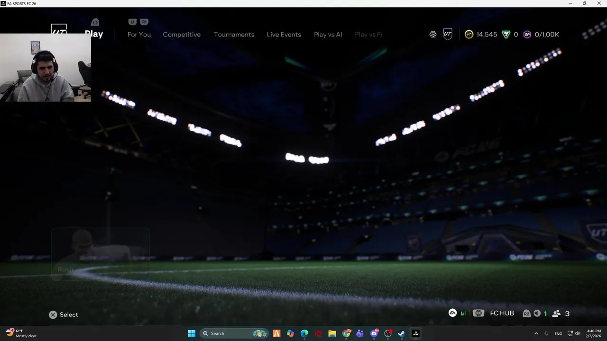This screenshot has width=607, height=341.
Task: Click the L1 bumper button hint
Action: pos(132,22)
